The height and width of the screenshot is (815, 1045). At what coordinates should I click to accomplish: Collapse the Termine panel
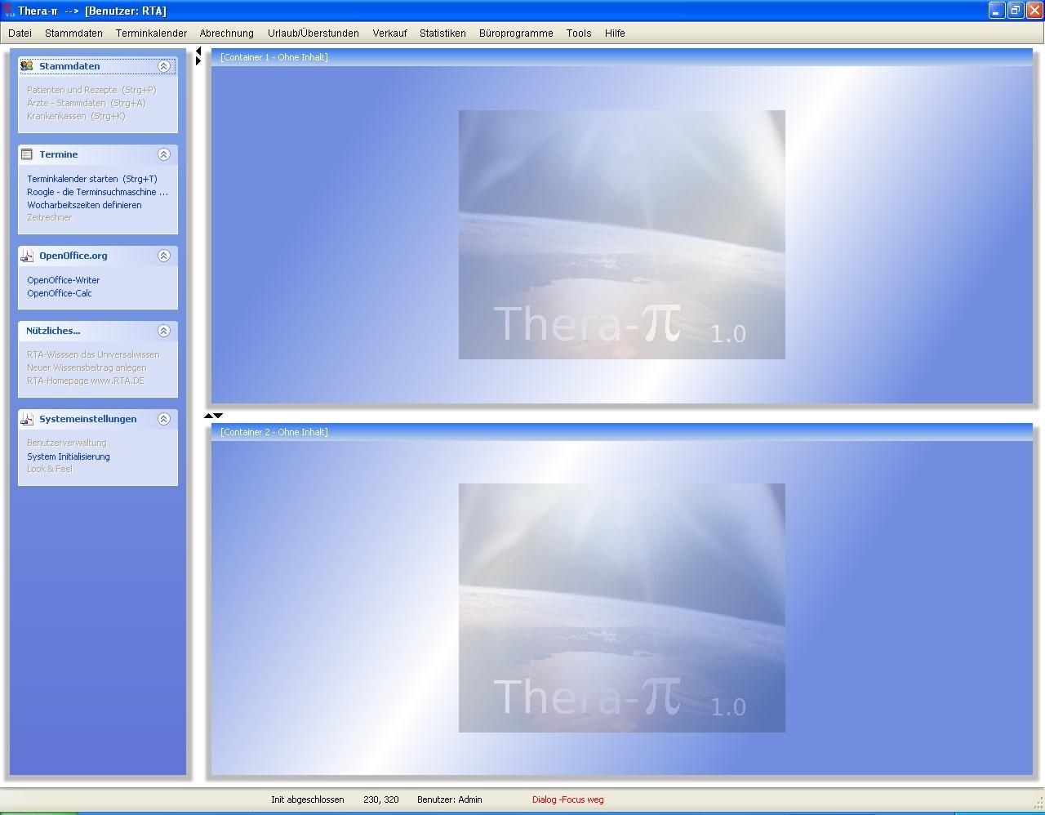(163, 154)
